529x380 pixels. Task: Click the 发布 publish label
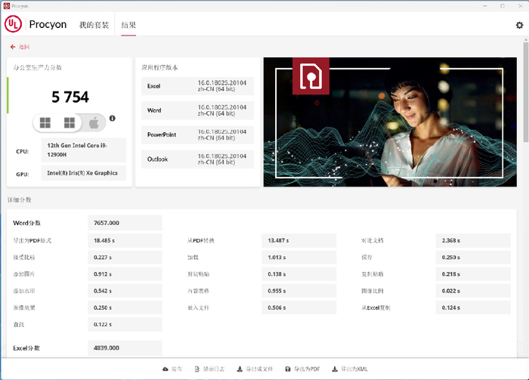click(x=176, y=369)
